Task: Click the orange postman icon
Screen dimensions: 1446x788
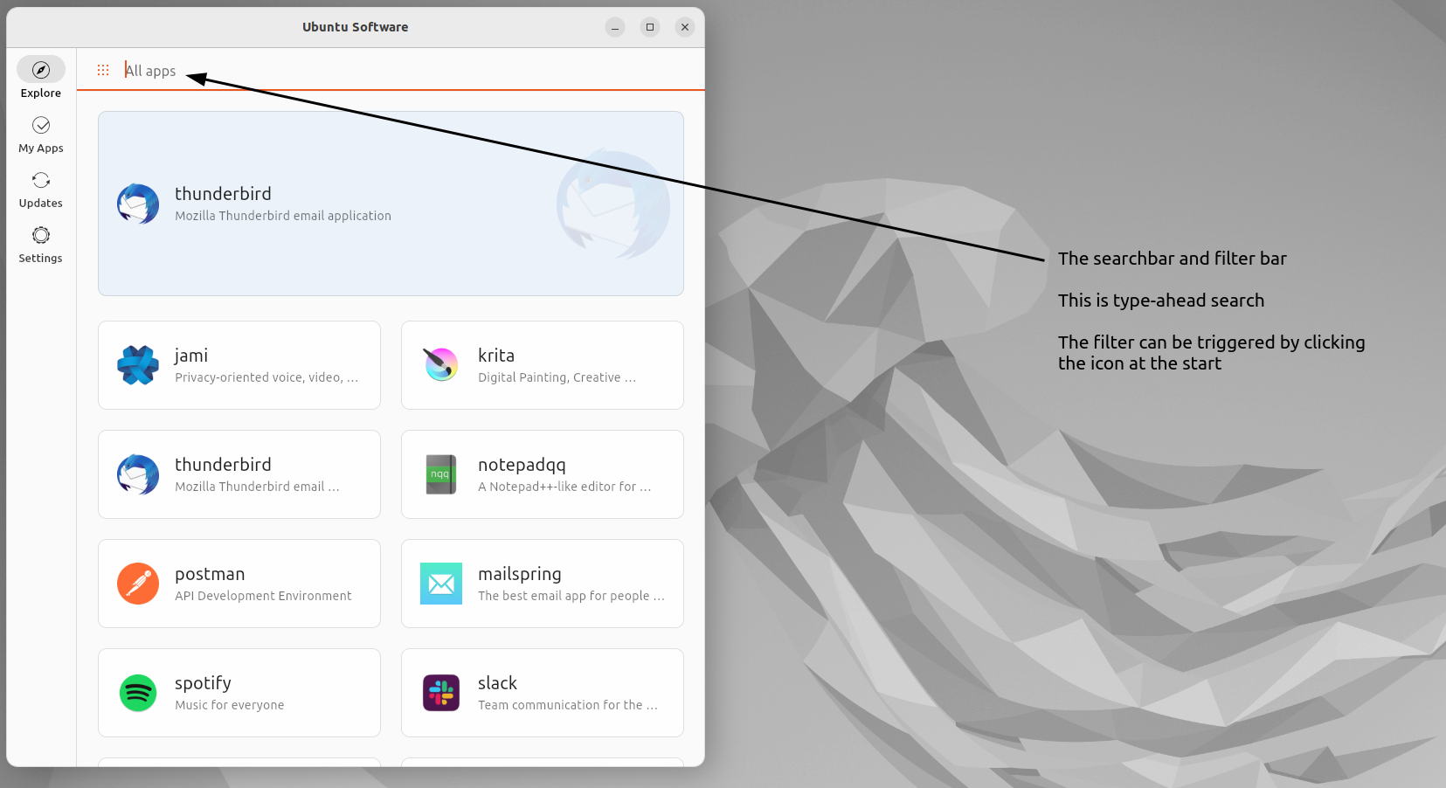Action: point(138,584)
